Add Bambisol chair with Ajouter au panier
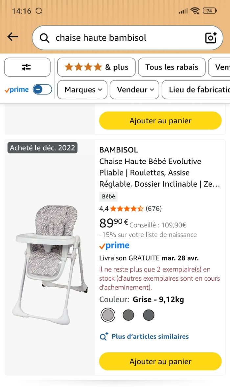Viewport: 230px width, 387px height. 160,361
